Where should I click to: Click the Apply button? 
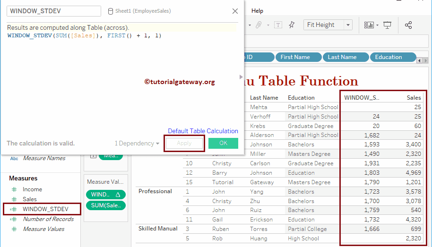184,143
